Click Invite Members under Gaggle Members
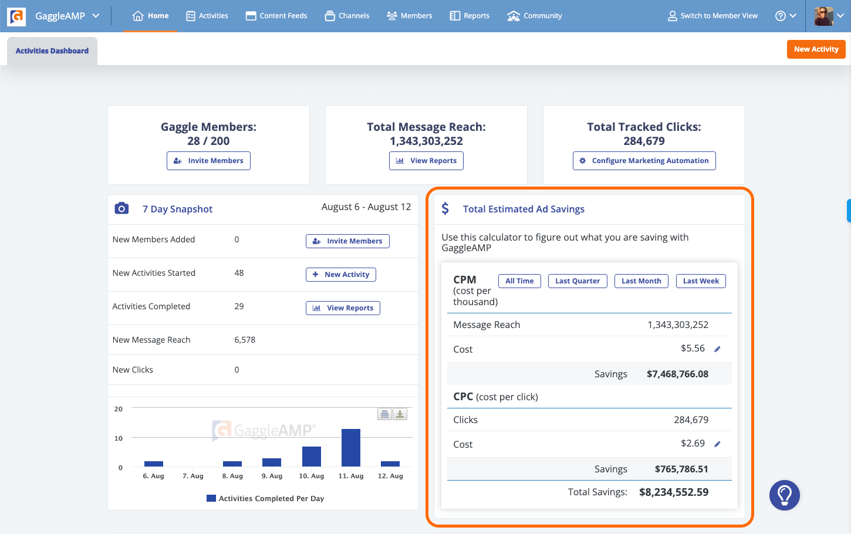The height and width of the screenshot is (534, 851). click(208, 161)
